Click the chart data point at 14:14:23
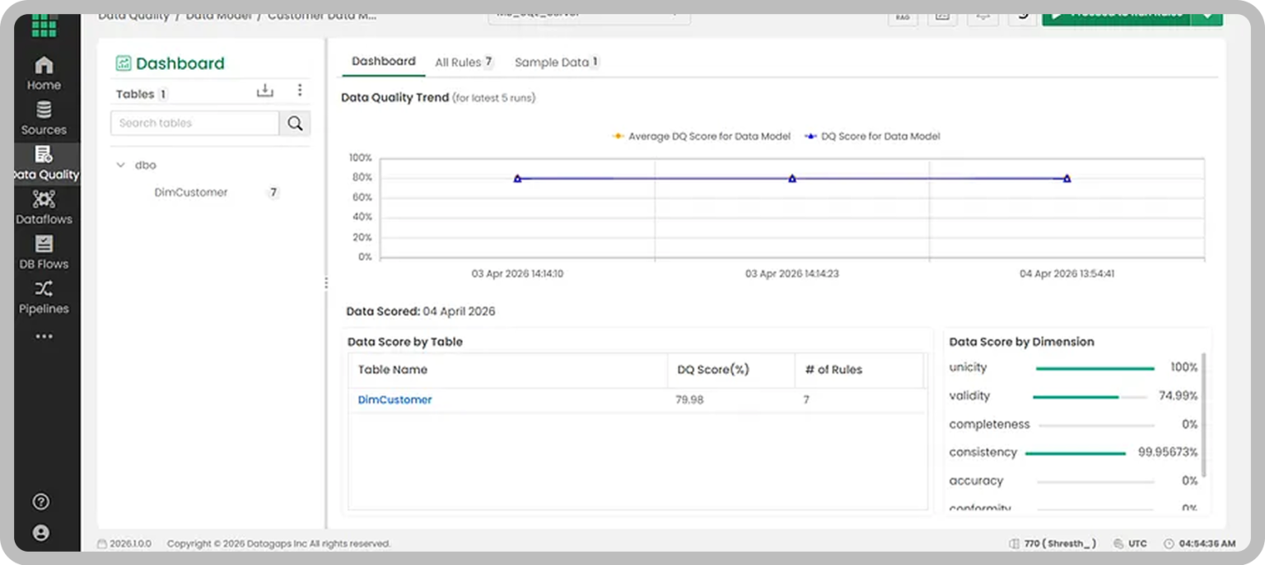This screenshot has height=565, width=1265. pos(792,178)
